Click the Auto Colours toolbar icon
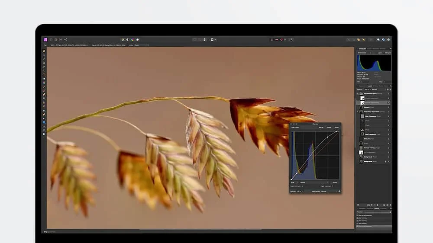The width and height of the screenshot is (433, 243). (132, 39)
